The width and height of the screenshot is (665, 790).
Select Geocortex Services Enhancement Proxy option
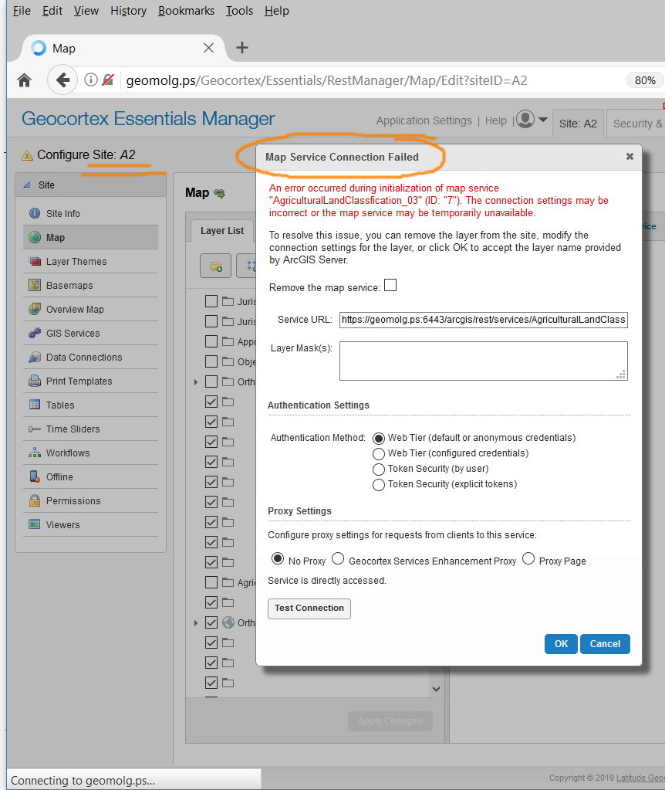[x=338, y=559]
